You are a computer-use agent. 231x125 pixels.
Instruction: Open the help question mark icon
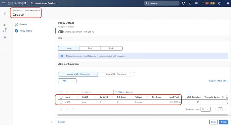click(220, 3)
